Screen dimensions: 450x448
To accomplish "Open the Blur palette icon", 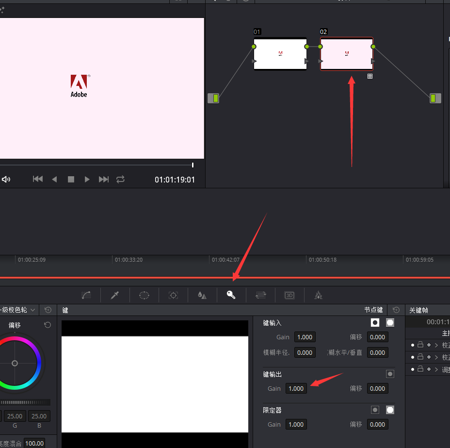I will pos(202,295).
